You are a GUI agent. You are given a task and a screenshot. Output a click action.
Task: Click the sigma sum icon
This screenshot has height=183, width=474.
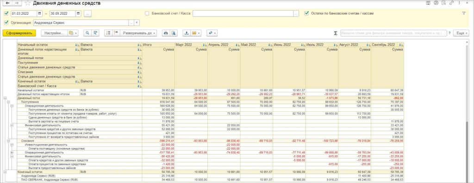click(x=336, y=33)
